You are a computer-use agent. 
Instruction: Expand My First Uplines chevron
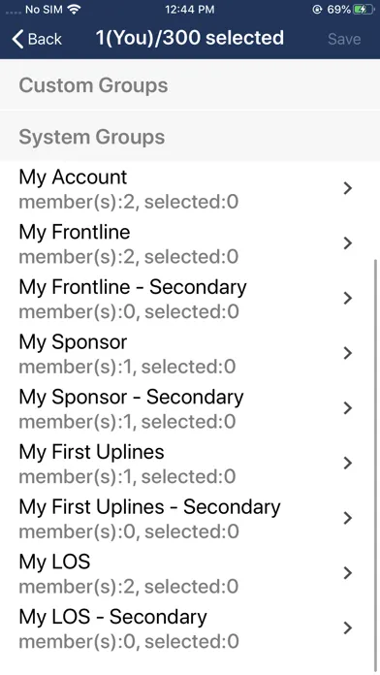(348, 464)
